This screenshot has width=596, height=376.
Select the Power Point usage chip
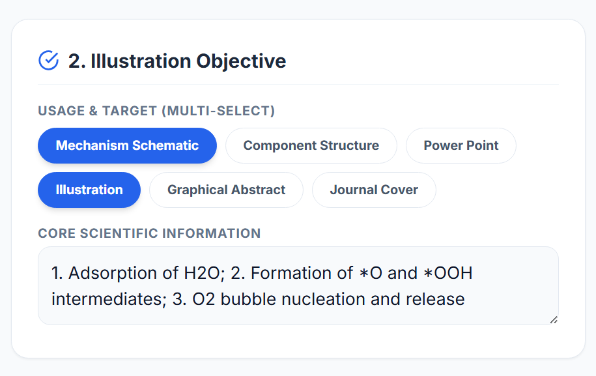461,145
